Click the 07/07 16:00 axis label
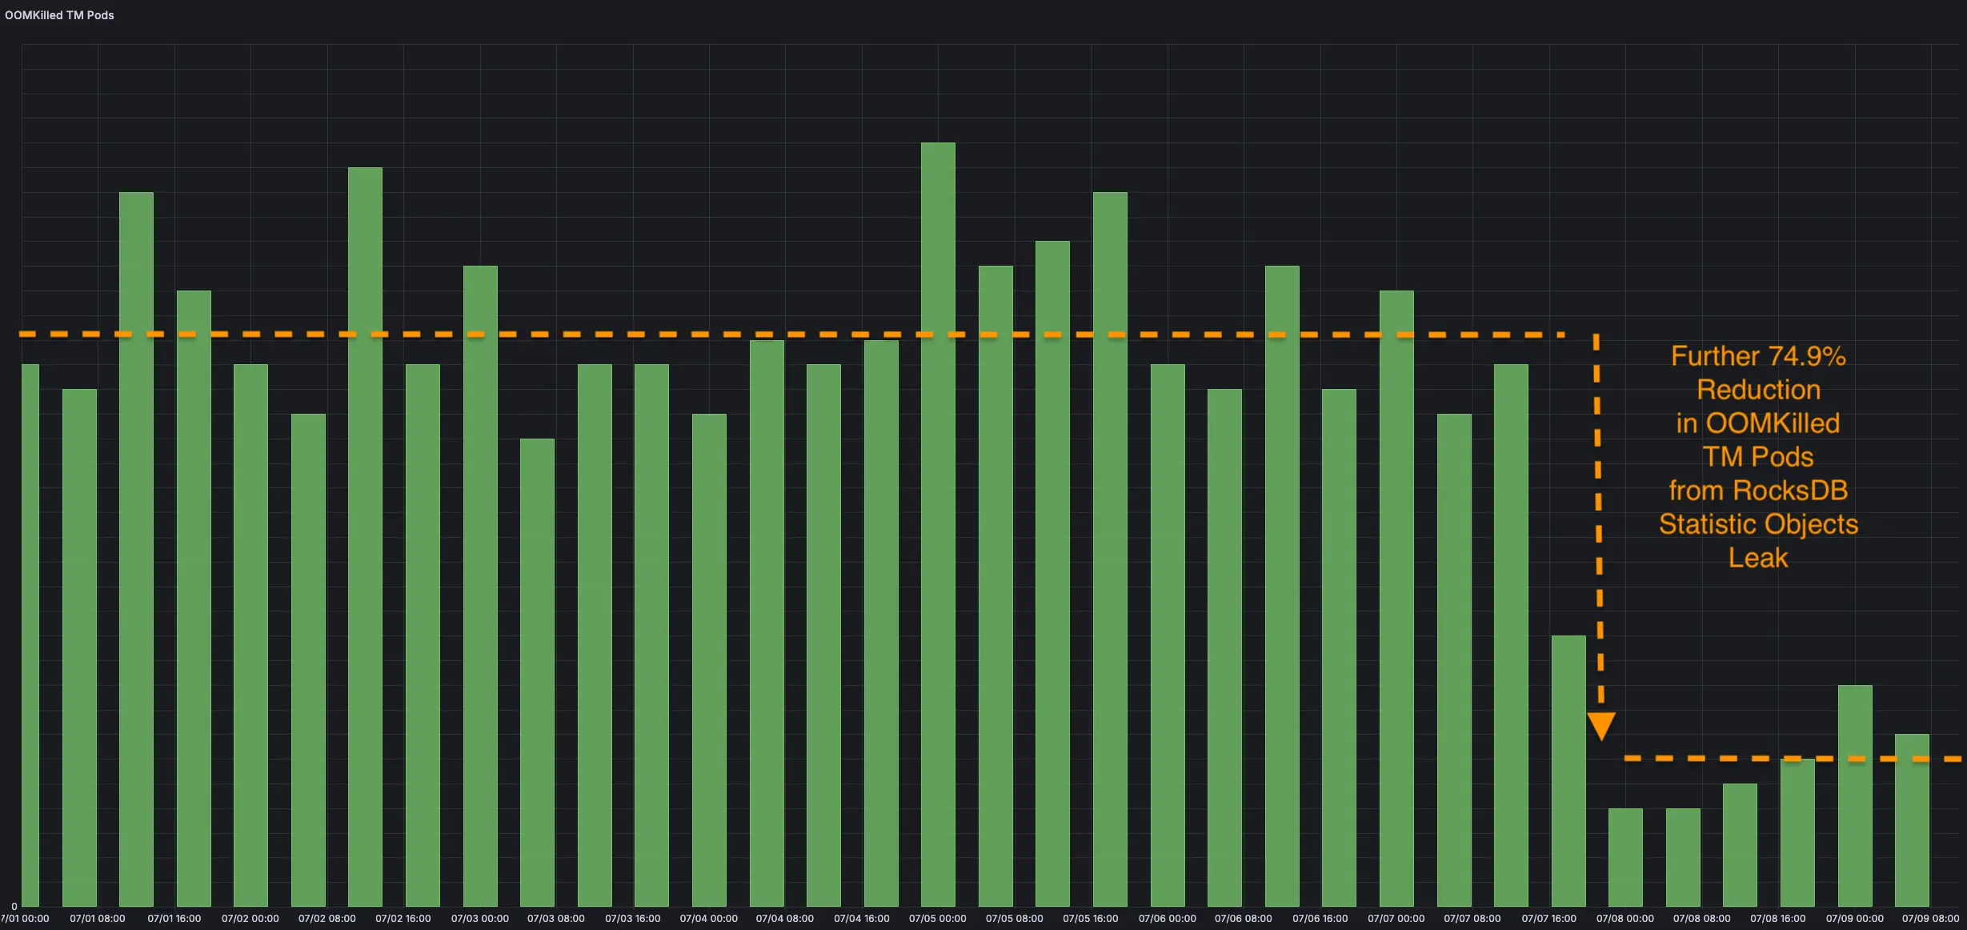The image size is (1967, 930). [1549, 919]
